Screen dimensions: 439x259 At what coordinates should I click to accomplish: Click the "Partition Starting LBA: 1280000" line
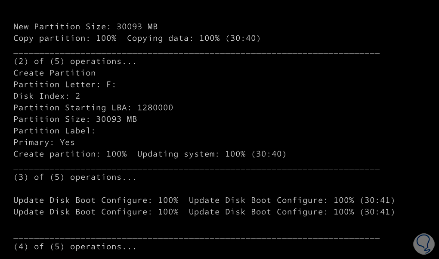coord(93,108)
